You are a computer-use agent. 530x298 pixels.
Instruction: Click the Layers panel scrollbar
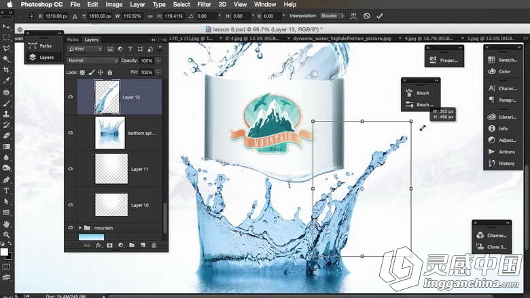[x=165, y=218]
